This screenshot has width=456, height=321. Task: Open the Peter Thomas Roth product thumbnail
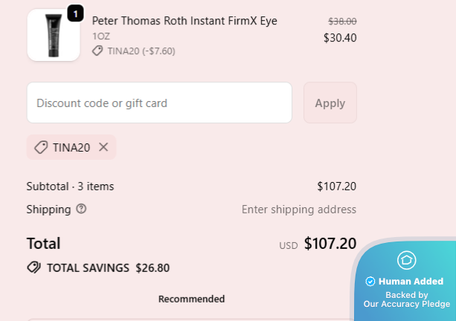click(x=53, y=34)
